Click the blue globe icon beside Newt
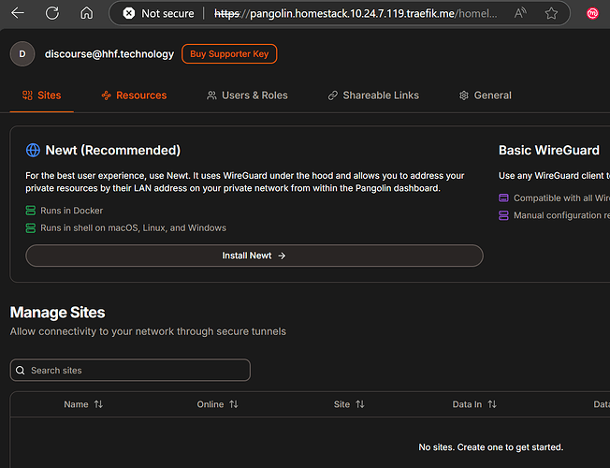The height and width of the screenshot is (468, 610). click(x=33, y=150)
